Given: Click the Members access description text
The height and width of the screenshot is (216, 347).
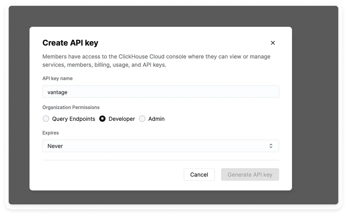Looking at the screenshot, I should tap(156, 61).
